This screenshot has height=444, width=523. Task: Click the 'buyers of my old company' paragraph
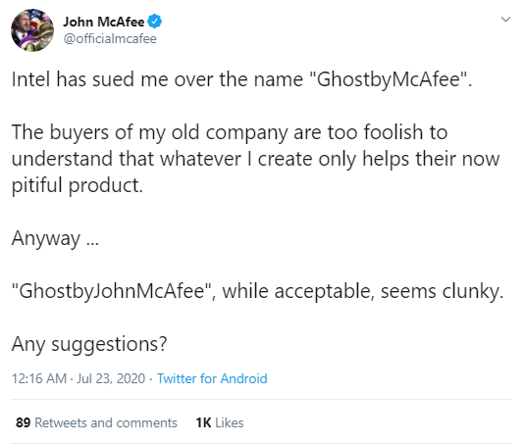[x=255, y=159]
